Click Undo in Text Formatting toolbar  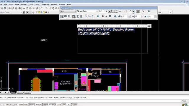(x=120, y=11)
